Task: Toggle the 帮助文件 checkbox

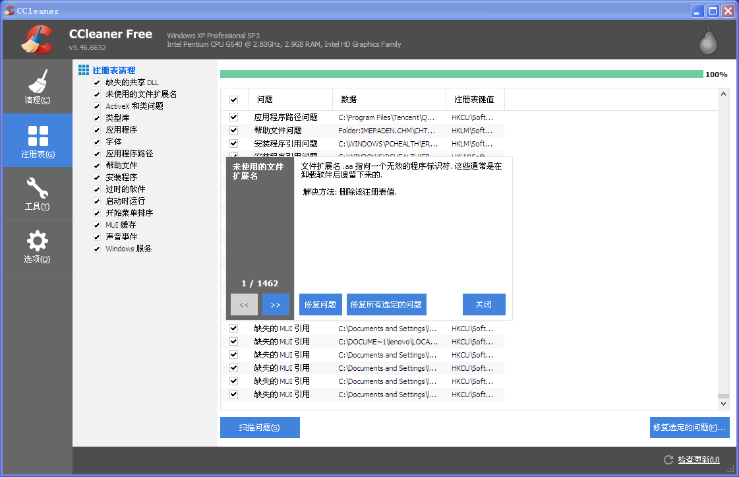Action: pos(97,166)
